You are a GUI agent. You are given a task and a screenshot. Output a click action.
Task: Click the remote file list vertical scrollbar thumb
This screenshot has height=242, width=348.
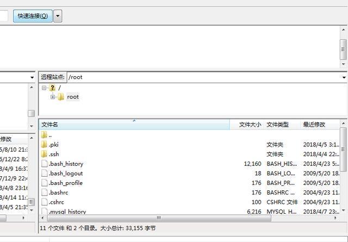(343, 150)
